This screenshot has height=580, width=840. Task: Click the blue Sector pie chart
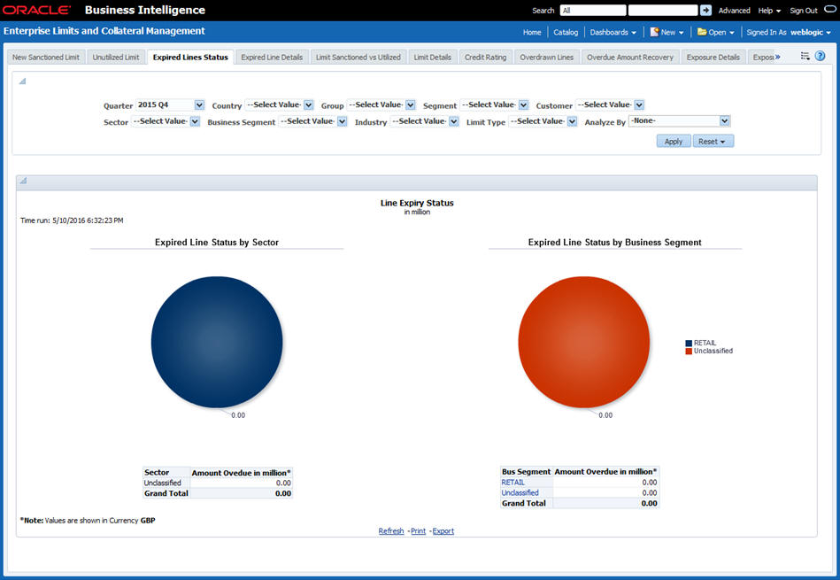pos(217,342)
